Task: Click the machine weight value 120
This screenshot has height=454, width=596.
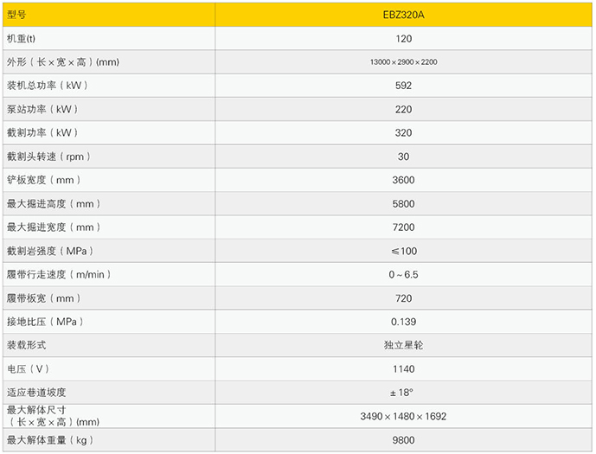Action: (x=403, y=38)
